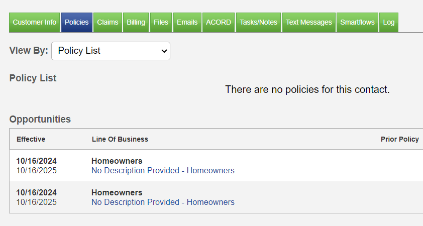The width and height of the screenshot is (423, 226).
Task: Click the Effective column header
Action: [x=31, y=139]
